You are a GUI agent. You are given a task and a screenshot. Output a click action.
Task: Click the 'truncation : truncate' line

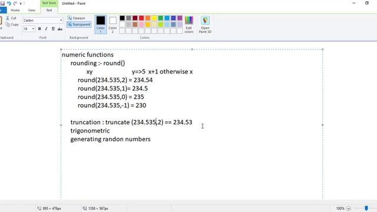(x=131, y=122)
